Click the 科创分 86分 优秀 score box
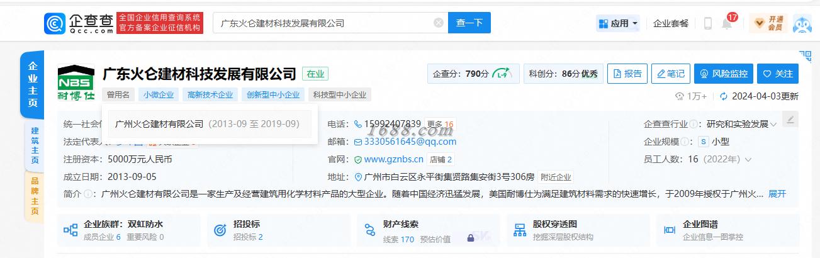This screenshot has width=820, height=258. coord(563,74)
